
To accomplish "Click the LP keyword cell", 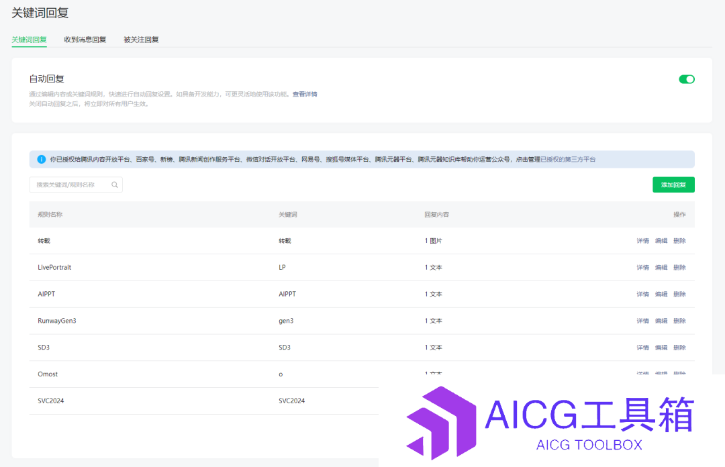I will pyautogui.click(x=282, y=268).
